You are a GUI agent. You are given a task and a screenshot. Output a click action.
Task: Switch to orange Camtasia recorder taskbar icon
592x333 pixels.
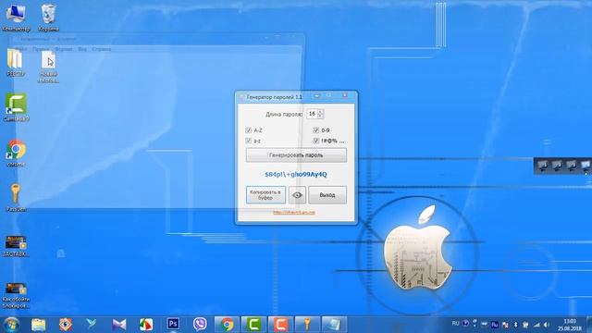click(280, 325)
